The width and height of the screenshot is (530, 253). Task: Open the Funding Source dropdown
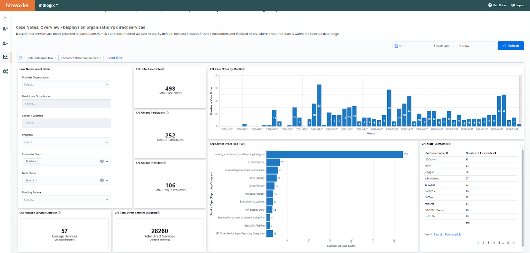pyautogui.click(x=67, y=200)
